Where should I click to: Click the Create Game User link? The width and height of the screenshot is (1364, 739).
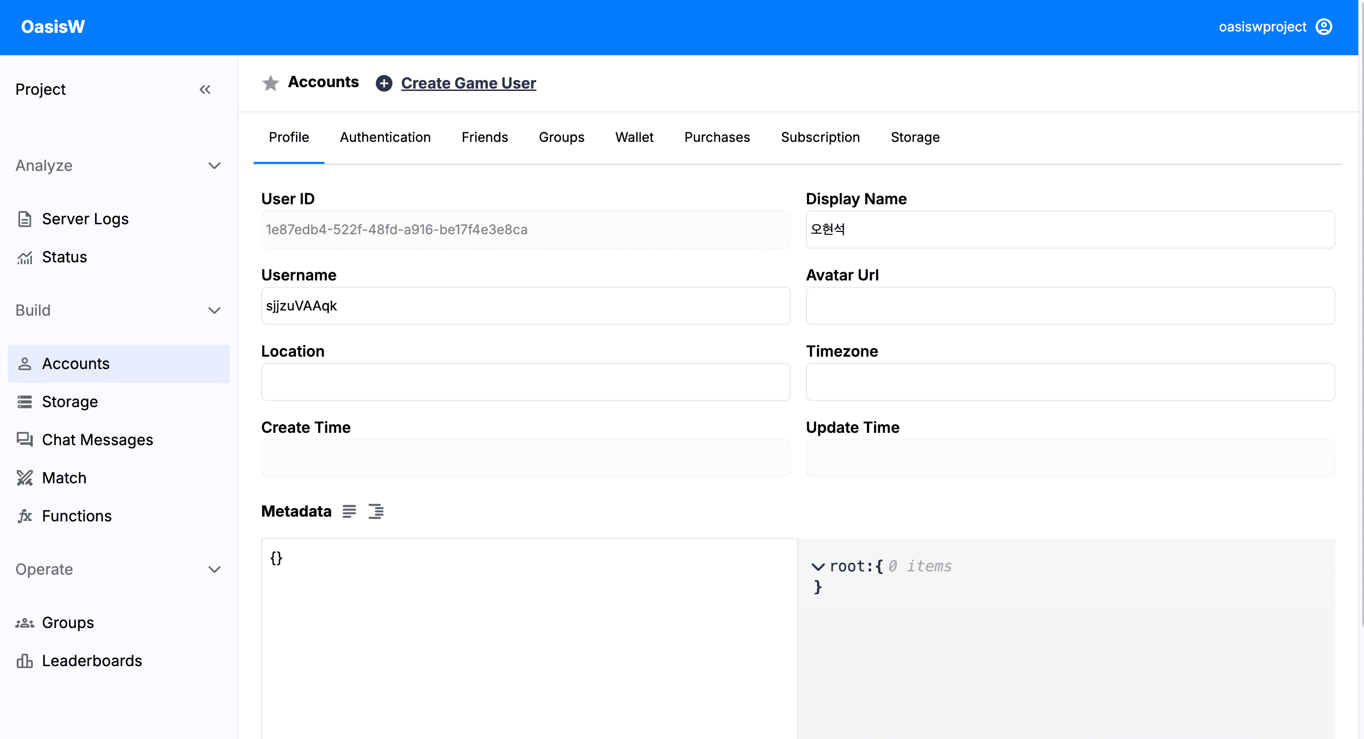tap(468, 83)
